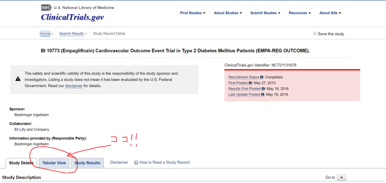Open the ClinicalTrials.gov home logo
Viewport: 386px width, 183px height.
[72, 17]
